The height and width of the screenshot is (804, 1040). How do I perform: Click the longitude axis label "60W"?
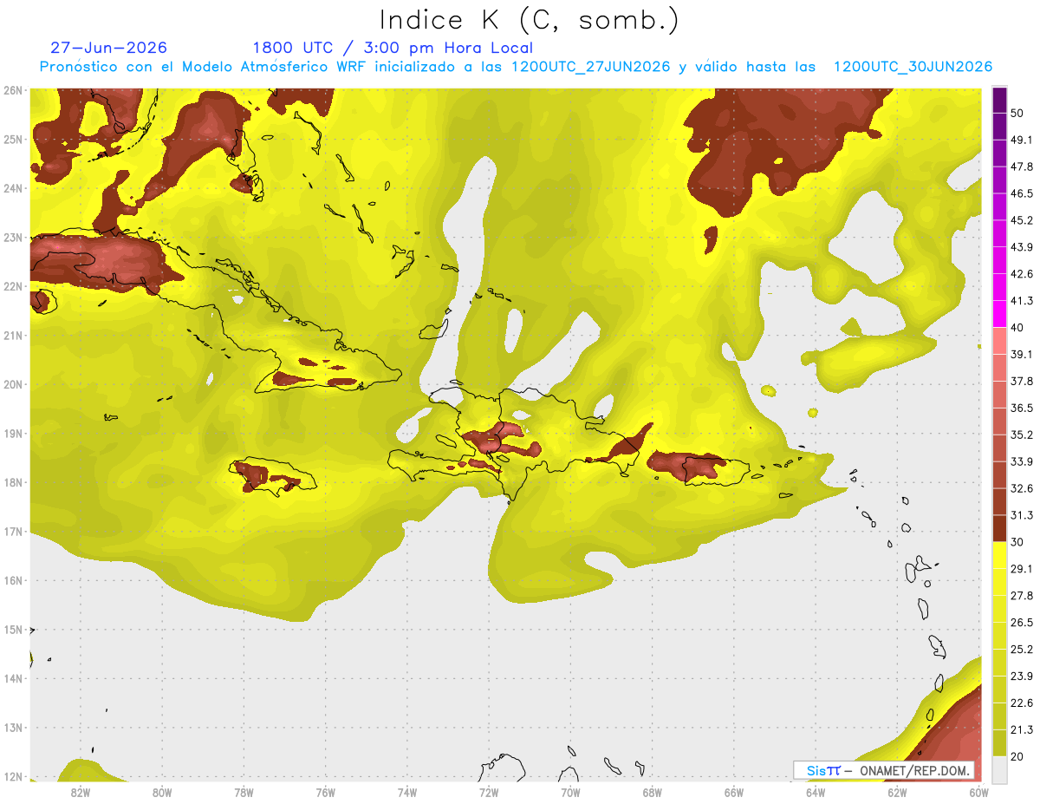(x=979, y=793)
